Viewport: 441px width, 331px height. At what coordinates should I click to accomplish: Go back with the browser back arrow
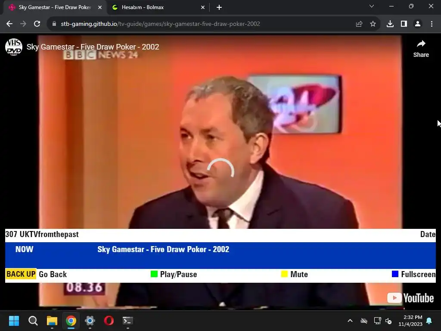click(9, 24)
